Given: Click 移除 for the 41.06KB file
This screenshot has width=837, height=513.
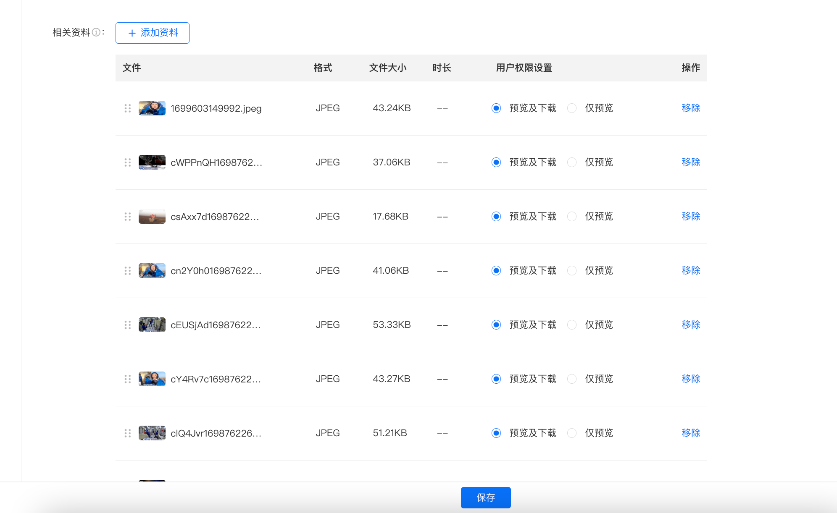Looking at the screenshot, I should (x=691, y=271).
